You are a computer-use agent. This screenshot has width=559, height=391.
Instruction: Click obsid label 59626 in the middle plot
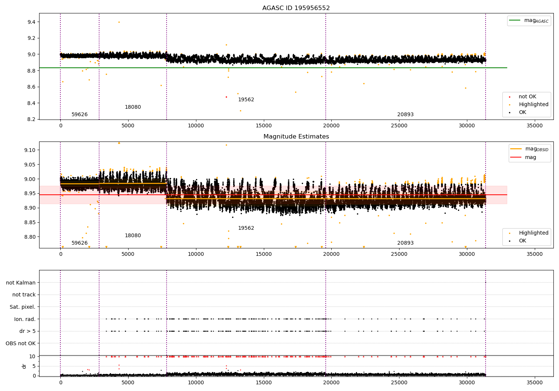[x=79, y=243]
